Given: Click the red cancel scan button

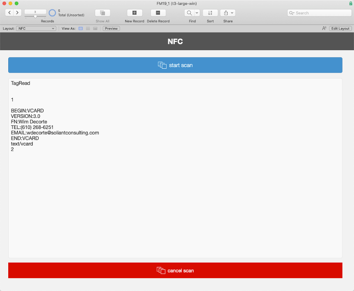Looking at the screenshot, I should coord(175,270).
